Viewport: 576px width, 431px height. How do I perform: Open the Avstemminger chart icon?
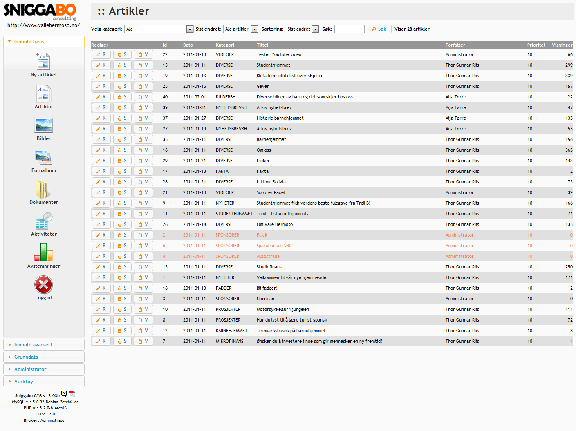(x=44, y=252)
